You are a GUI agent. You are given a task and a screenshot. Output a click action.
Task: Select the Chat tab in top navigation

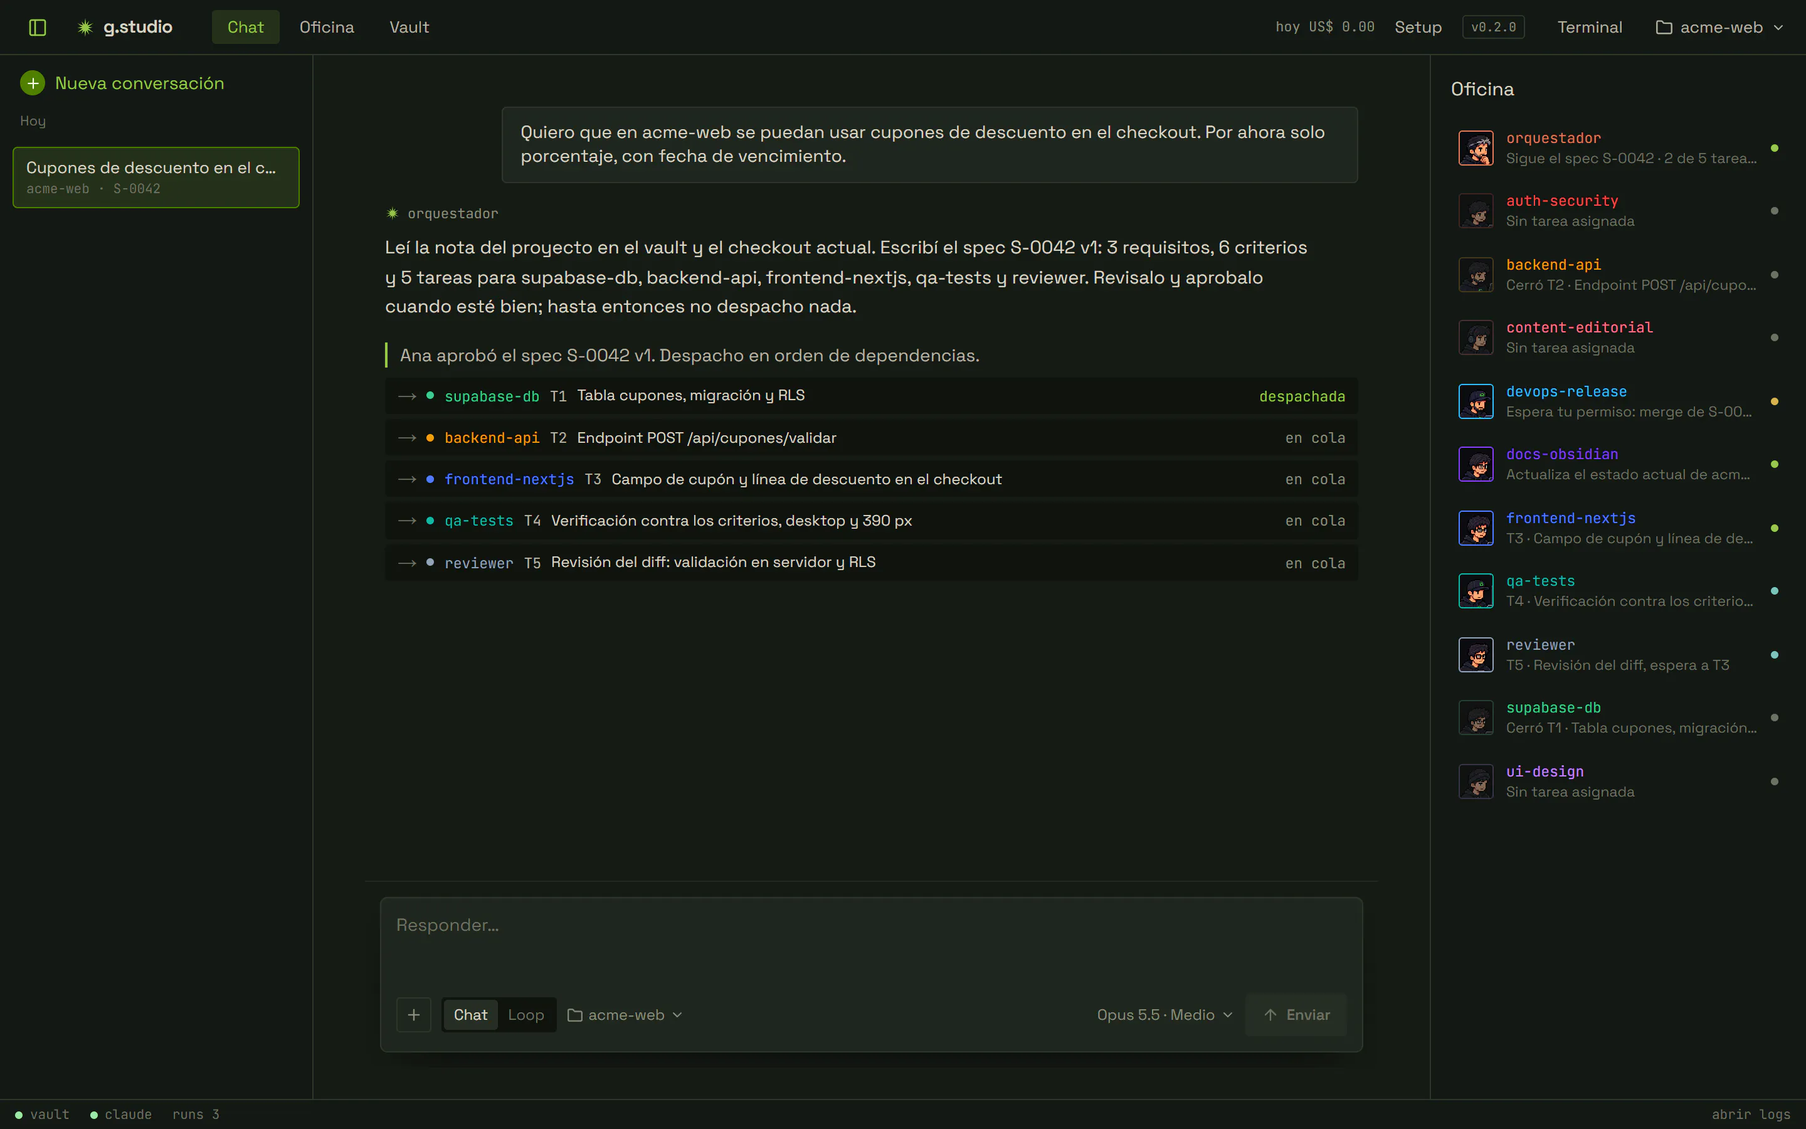click(246, 27)
